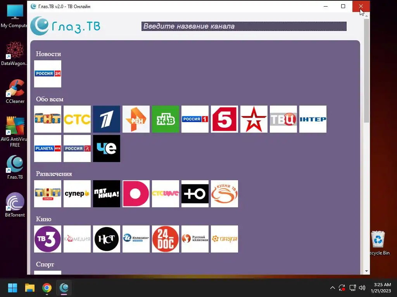Expand the hidden system tray icons

click(332, 288)
